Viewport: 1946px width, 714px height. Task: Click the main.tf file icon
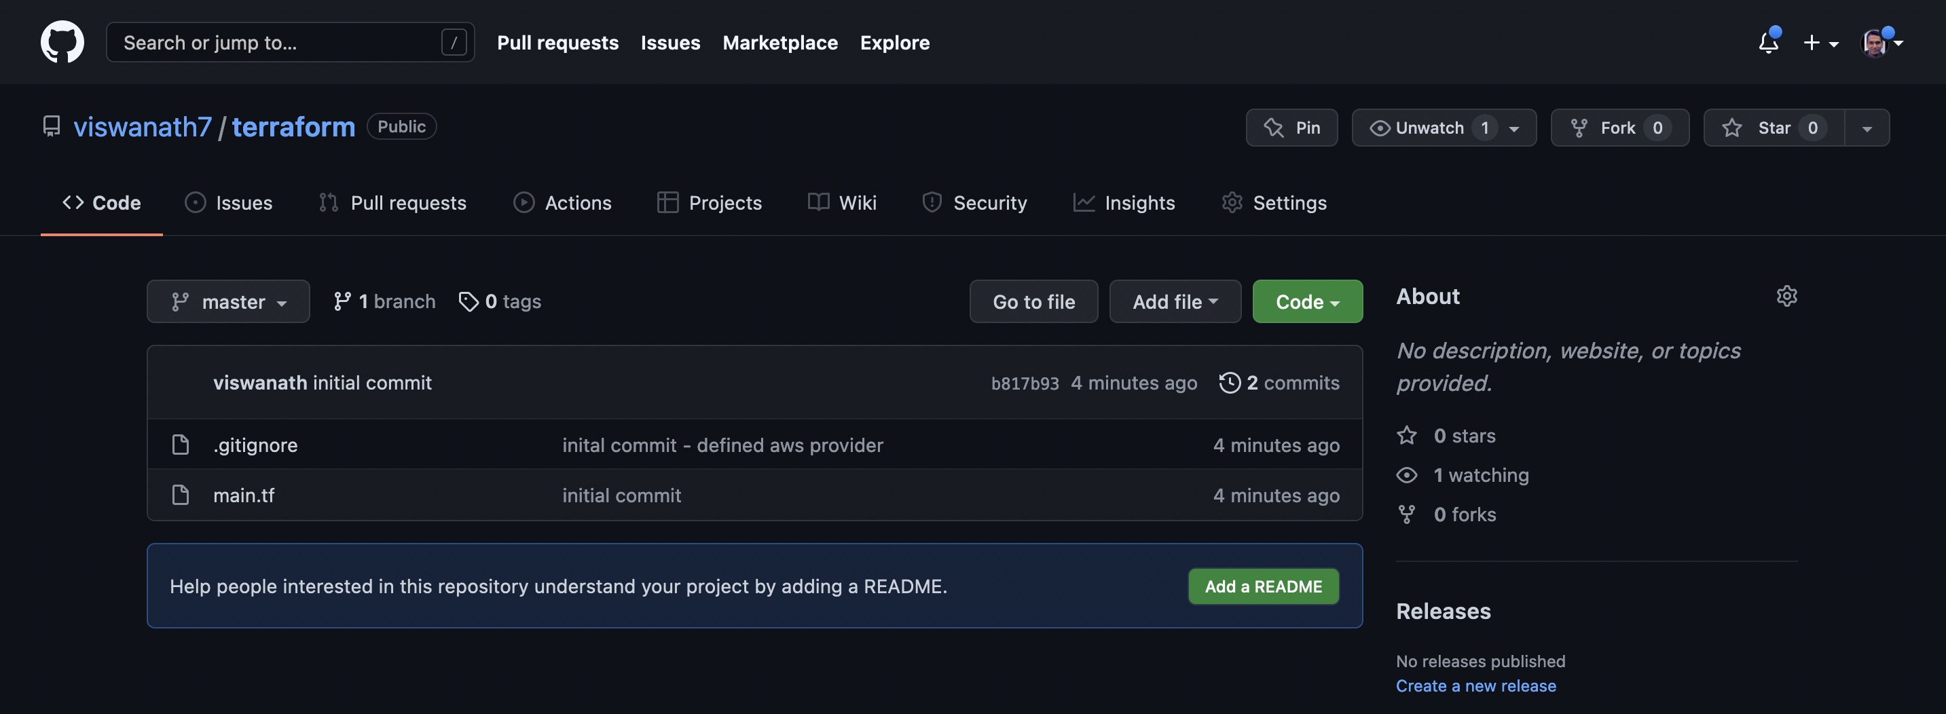tap(180, 495)
